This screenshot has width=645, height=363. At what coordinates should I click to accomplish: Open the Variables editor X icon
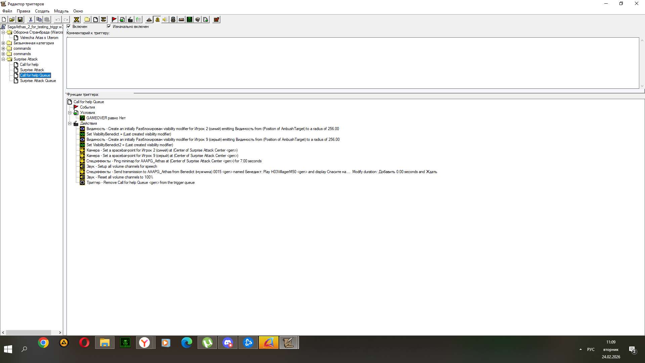[77, 19]
